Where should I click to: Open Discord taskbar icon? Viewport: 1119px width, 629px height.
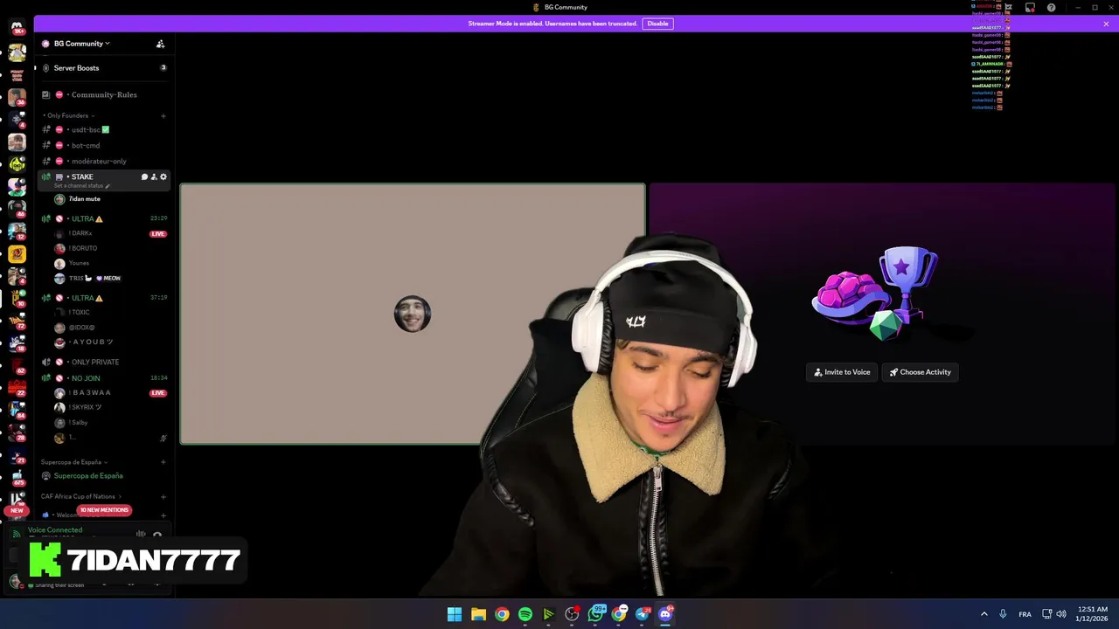pos(665,614)
